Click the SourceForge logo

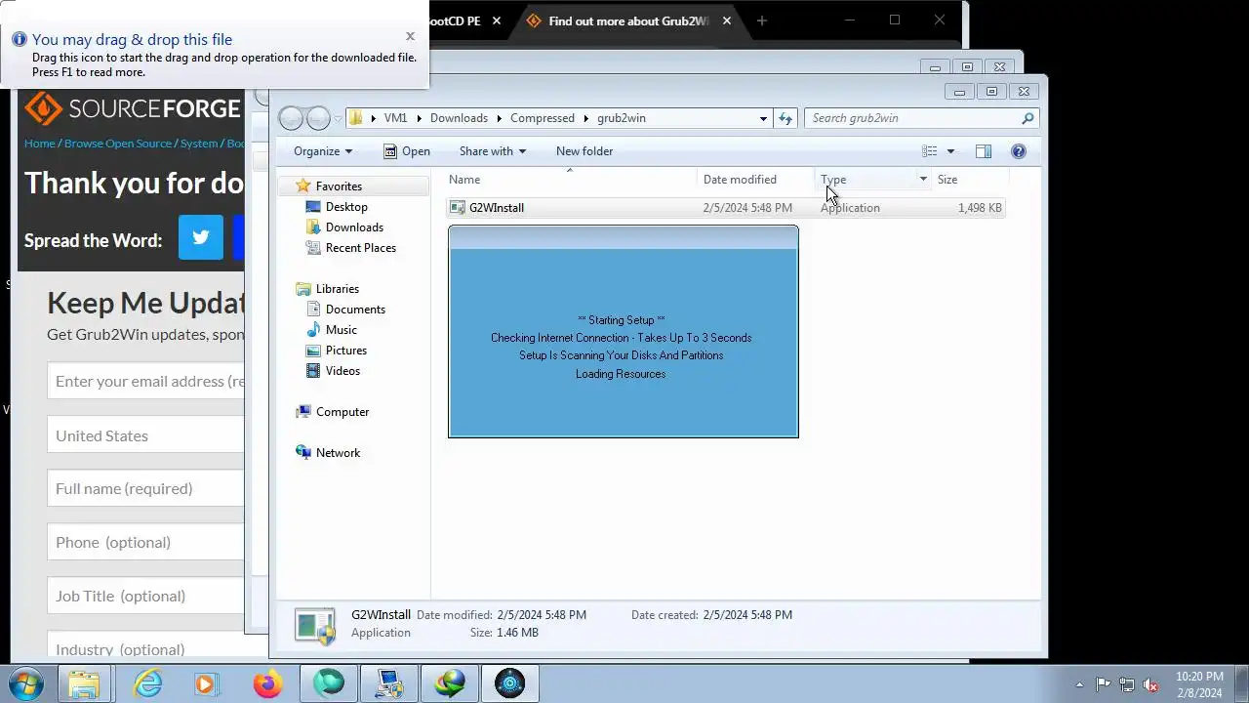pos(133,108)
